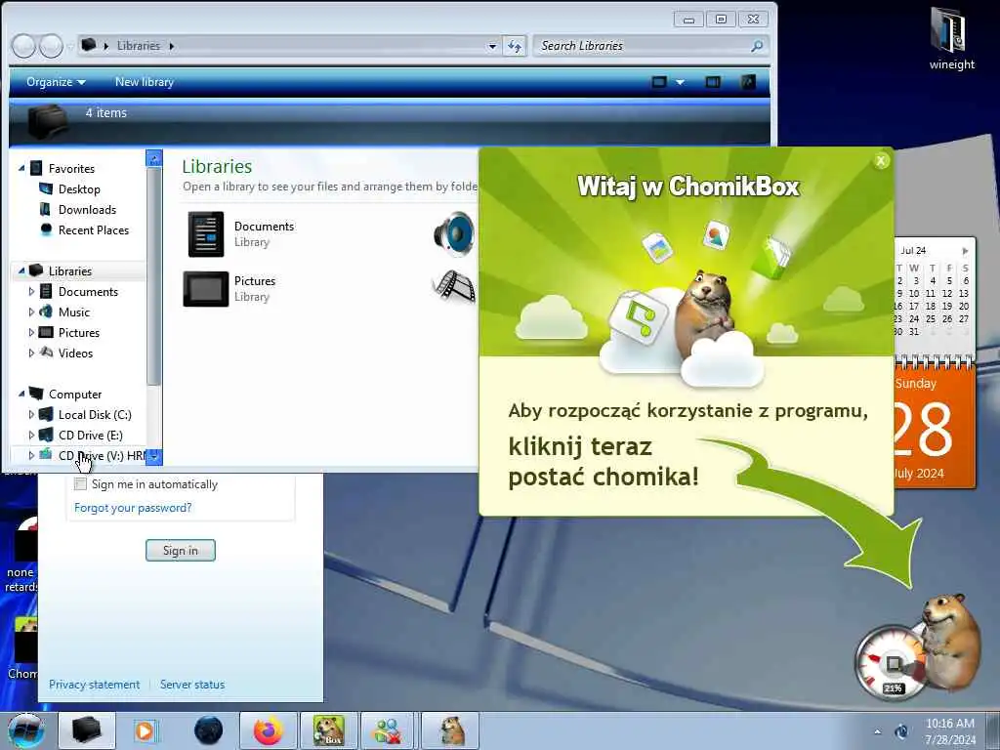Open Server status link

click(192, 685)
